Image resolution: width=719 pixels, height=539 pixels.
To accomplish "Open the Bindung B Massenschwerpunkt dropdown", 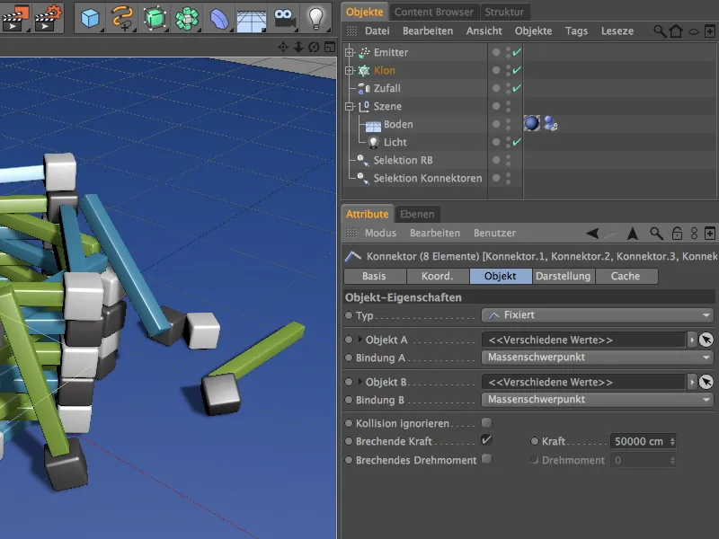I will (598, 399).
